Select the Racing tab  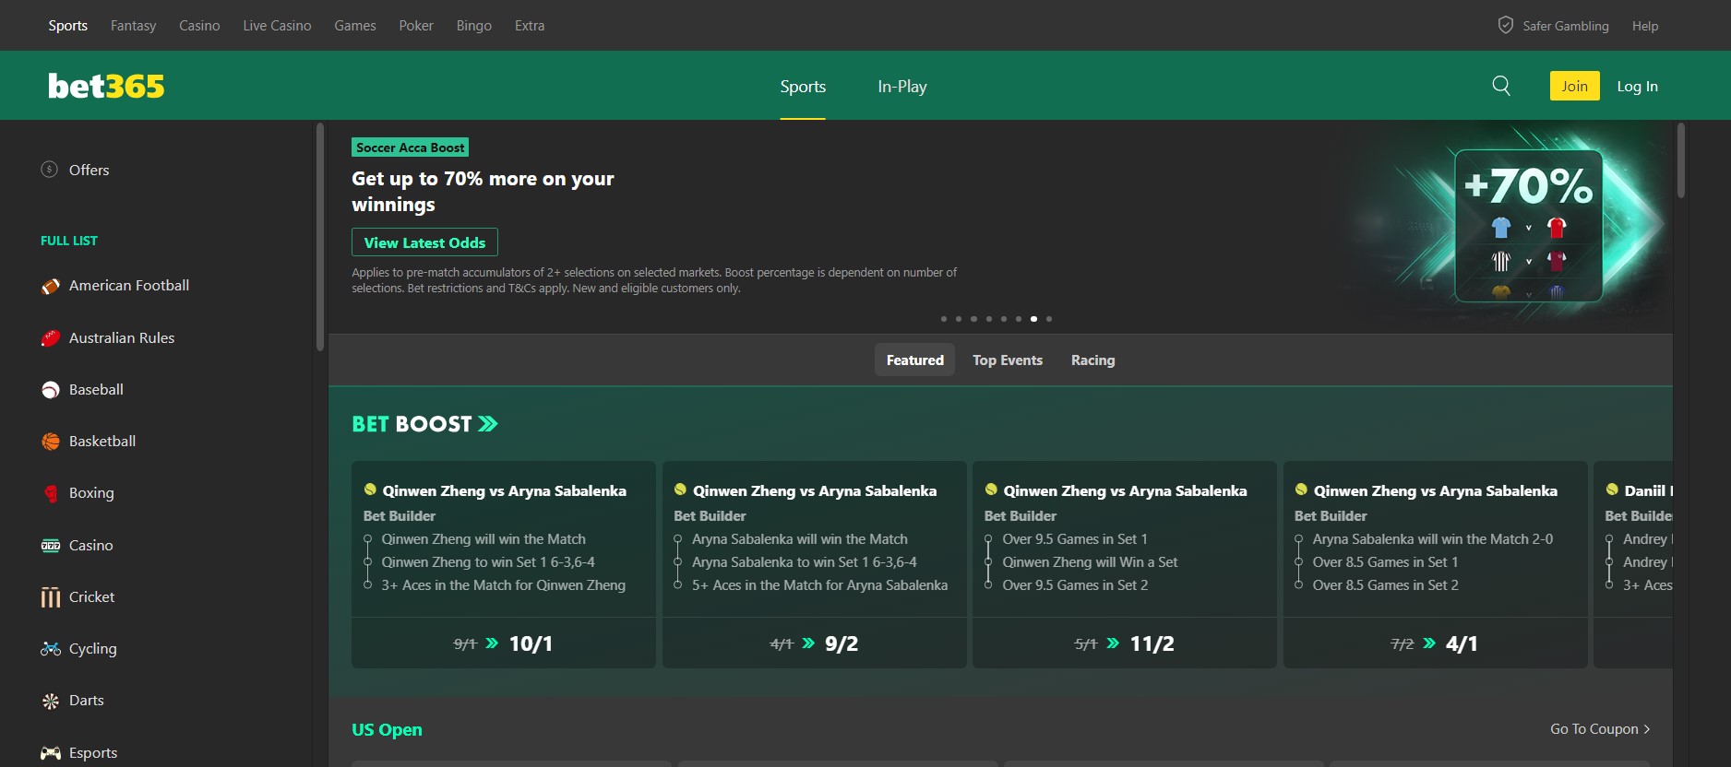pyautogui.click(x=1093, y=360)
